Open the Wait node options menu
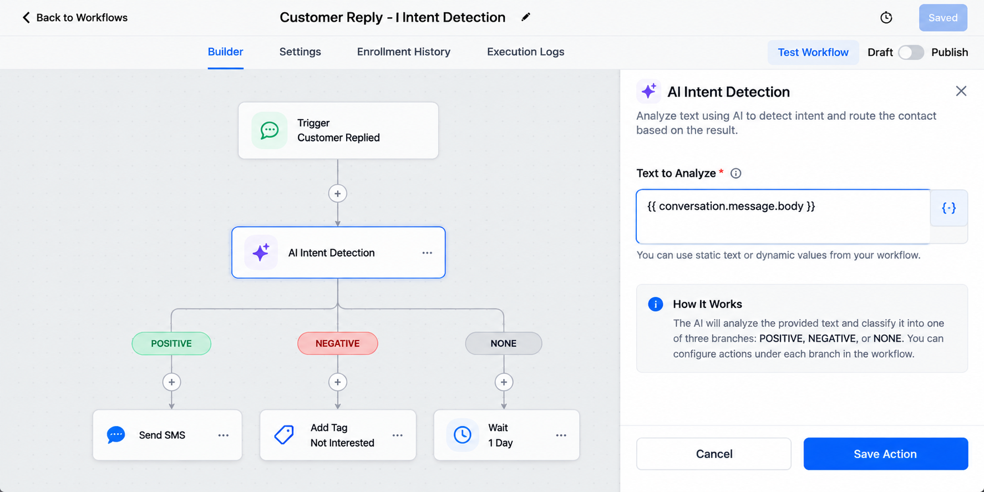Screen dimensions: 984x492 tap(561, 435)
